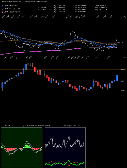Select the 'DOW MT: 2917.55' label

[x=12, y=9]
